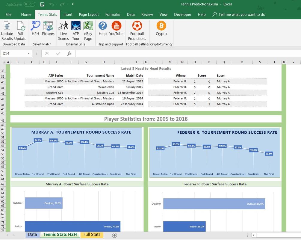Open the File menu tab

pos(8,14)
